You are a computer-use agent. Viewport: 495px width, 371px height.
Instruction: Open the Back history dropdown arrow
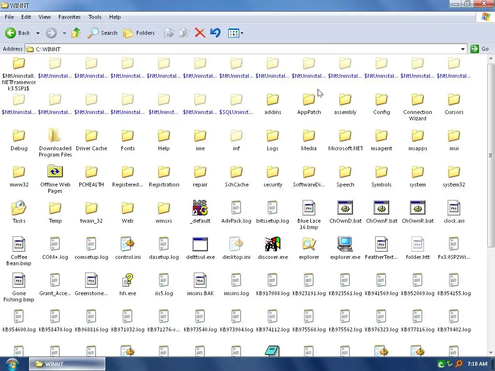click(38, 33)
